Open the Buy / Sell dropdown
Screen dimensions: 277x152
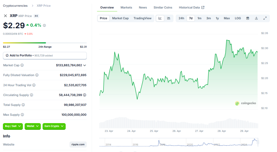(x=13, y=126)
